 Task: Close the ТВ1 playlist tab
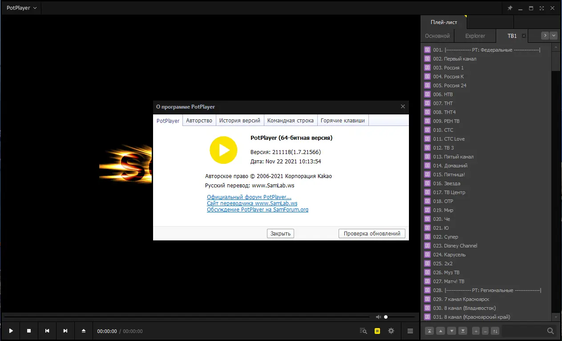(x=524, y=36)
